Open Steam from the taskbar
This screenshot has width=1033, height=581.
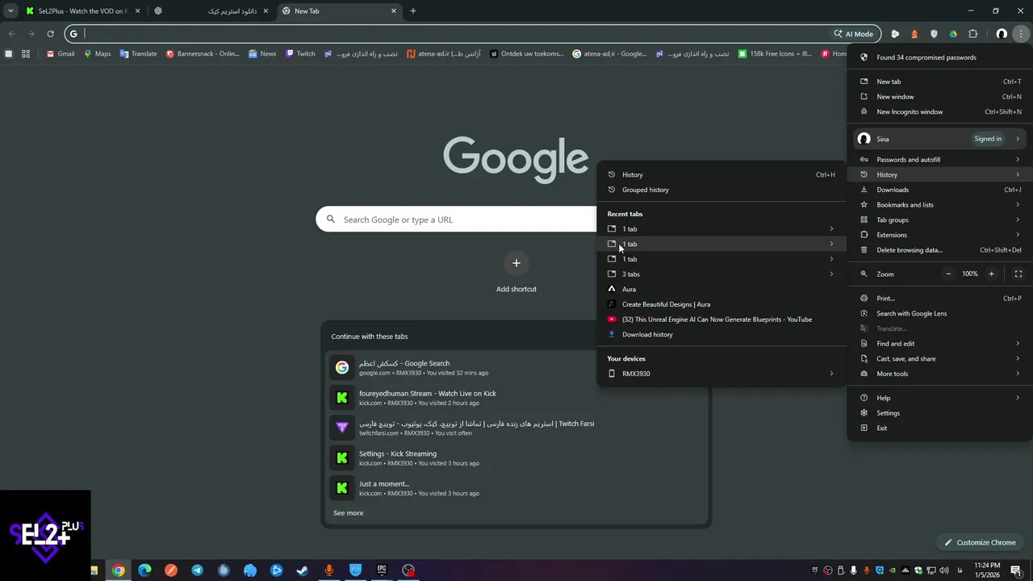(x=303, y=571)
